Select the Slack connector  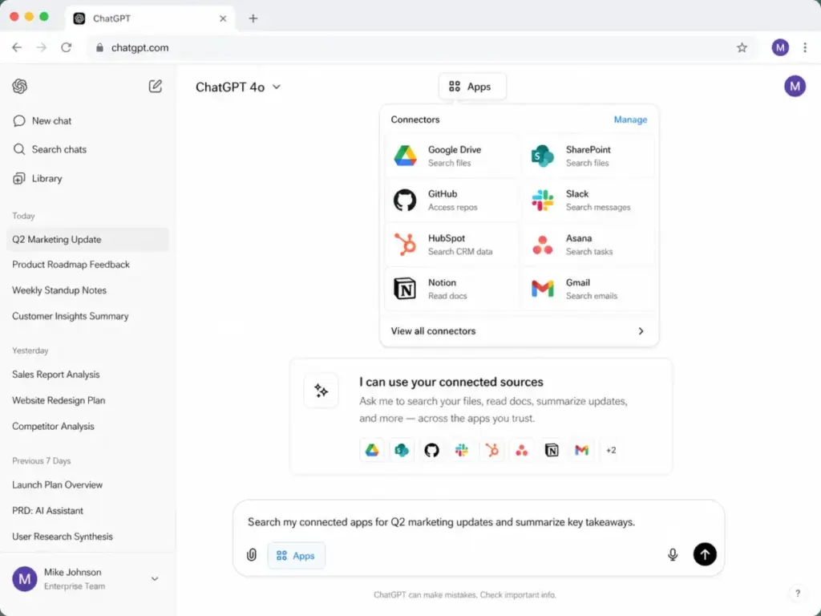click(588, 200)
